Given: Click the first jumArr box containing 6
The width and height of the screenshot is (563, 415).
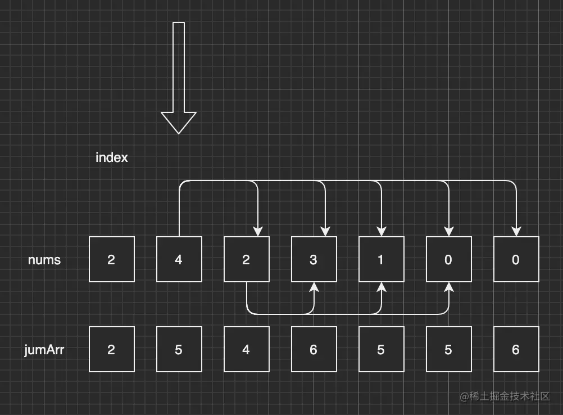Looking at the screenshot, I should [314, 349].
